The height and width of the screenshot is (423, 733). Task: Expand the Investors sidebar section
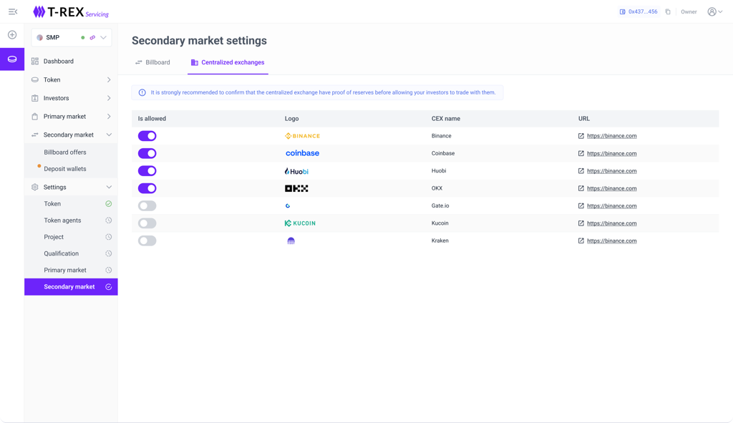[109, 98]
